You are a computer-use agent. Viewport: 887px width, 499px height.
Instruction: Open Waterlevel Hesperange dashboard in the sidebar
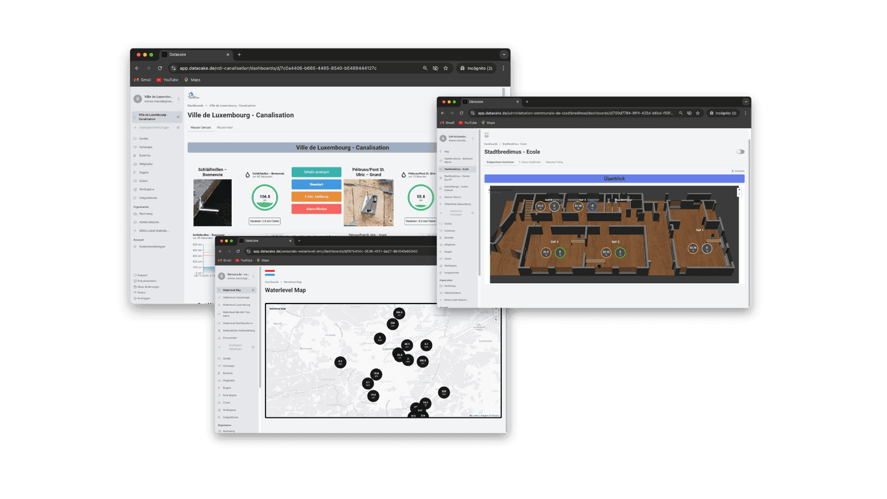(236, 298)
